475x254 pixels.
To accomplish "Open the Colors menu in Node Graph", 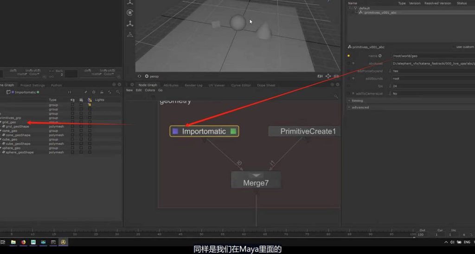I will click(x=149, y=90).
